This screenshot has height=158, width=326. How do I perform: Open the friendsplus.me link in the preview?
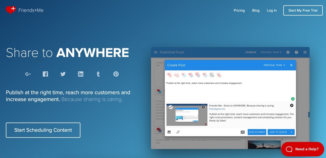coord(217,109)
